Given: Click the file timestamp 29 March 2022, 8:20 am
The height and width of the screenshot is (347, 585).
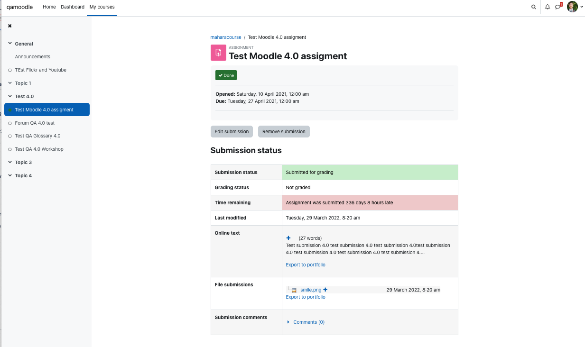Looking at the screenshot, I should [413, 290].
